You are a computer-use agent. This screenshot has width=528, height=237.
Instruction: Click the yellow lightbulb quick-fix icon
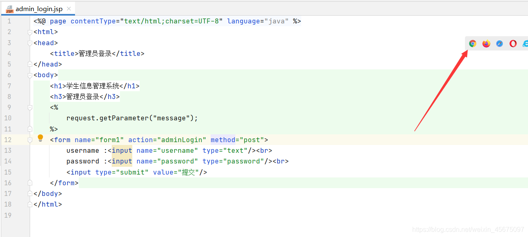click(x=40, y=138)
